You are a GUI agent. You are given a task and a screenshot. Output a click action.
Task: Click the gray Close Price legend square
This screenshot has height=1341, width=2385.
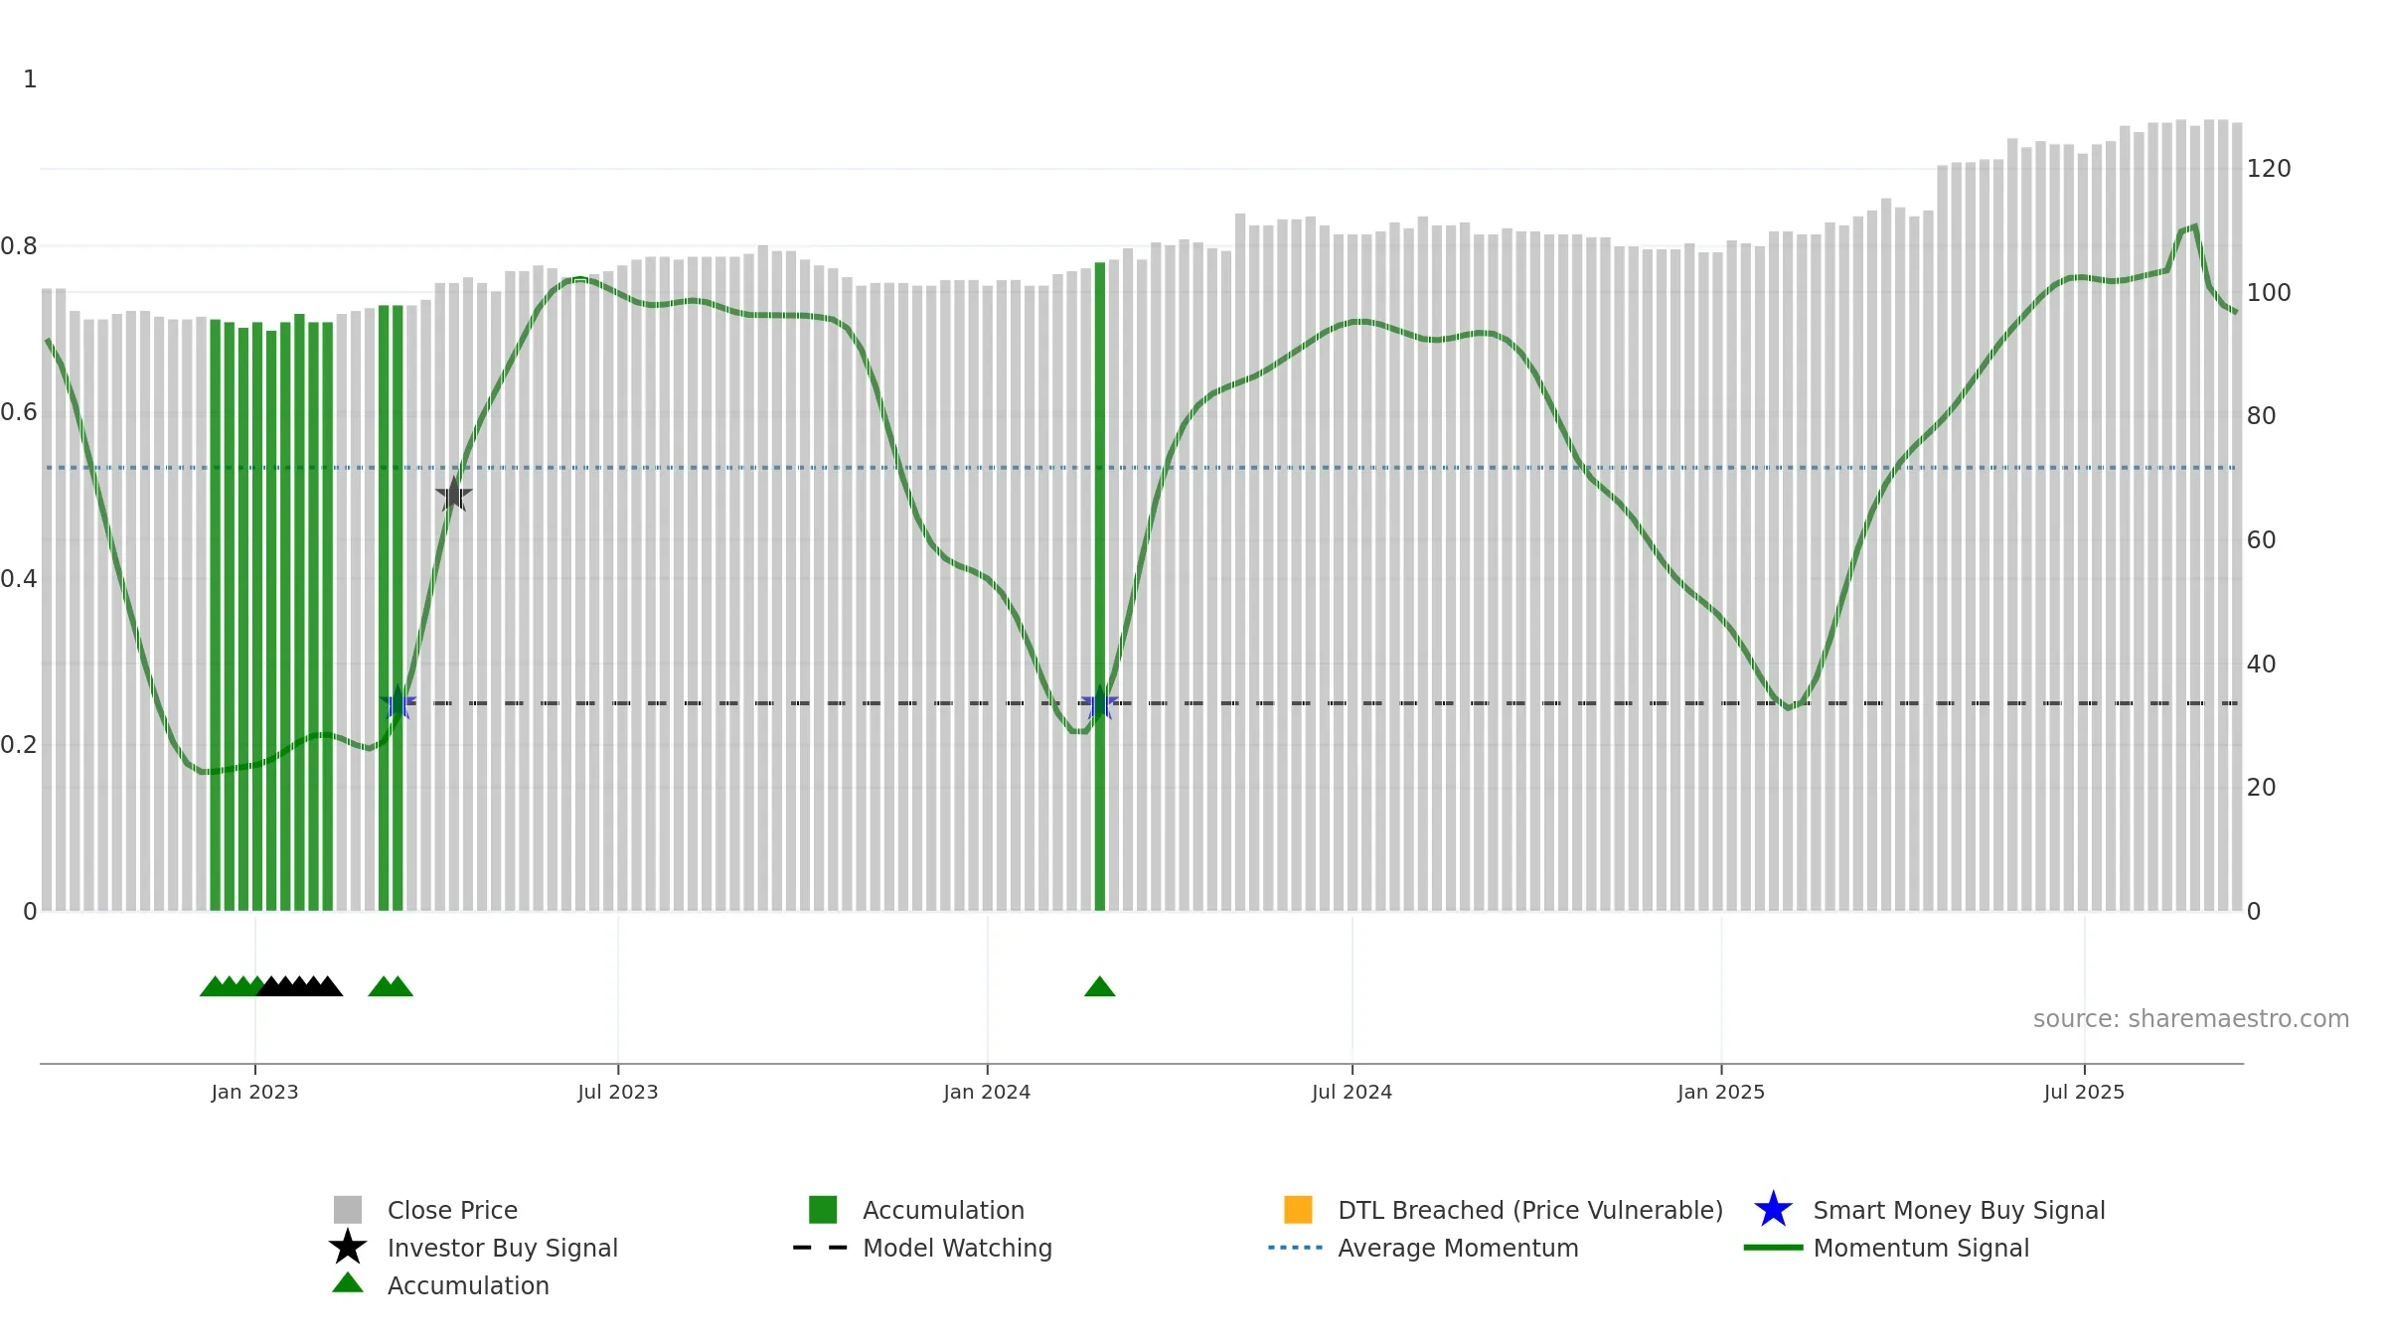[348, 1210]
